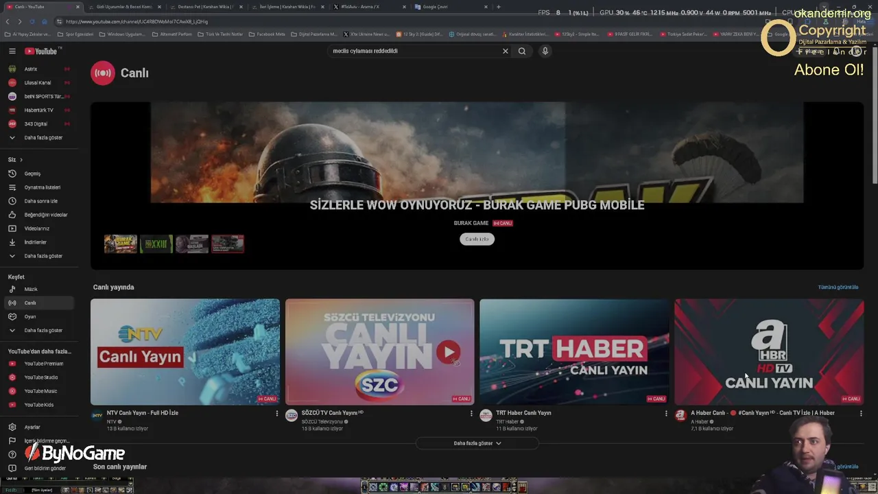Open Facebook Meta bookmark folder
This screenshot has width=878, height=494.
(267, 34)
